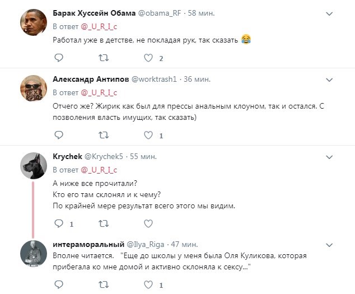The height and width of the screenshot is (294, 355).
Task: Open интераморальный profile avatar
Action: [x=32, y=253]
